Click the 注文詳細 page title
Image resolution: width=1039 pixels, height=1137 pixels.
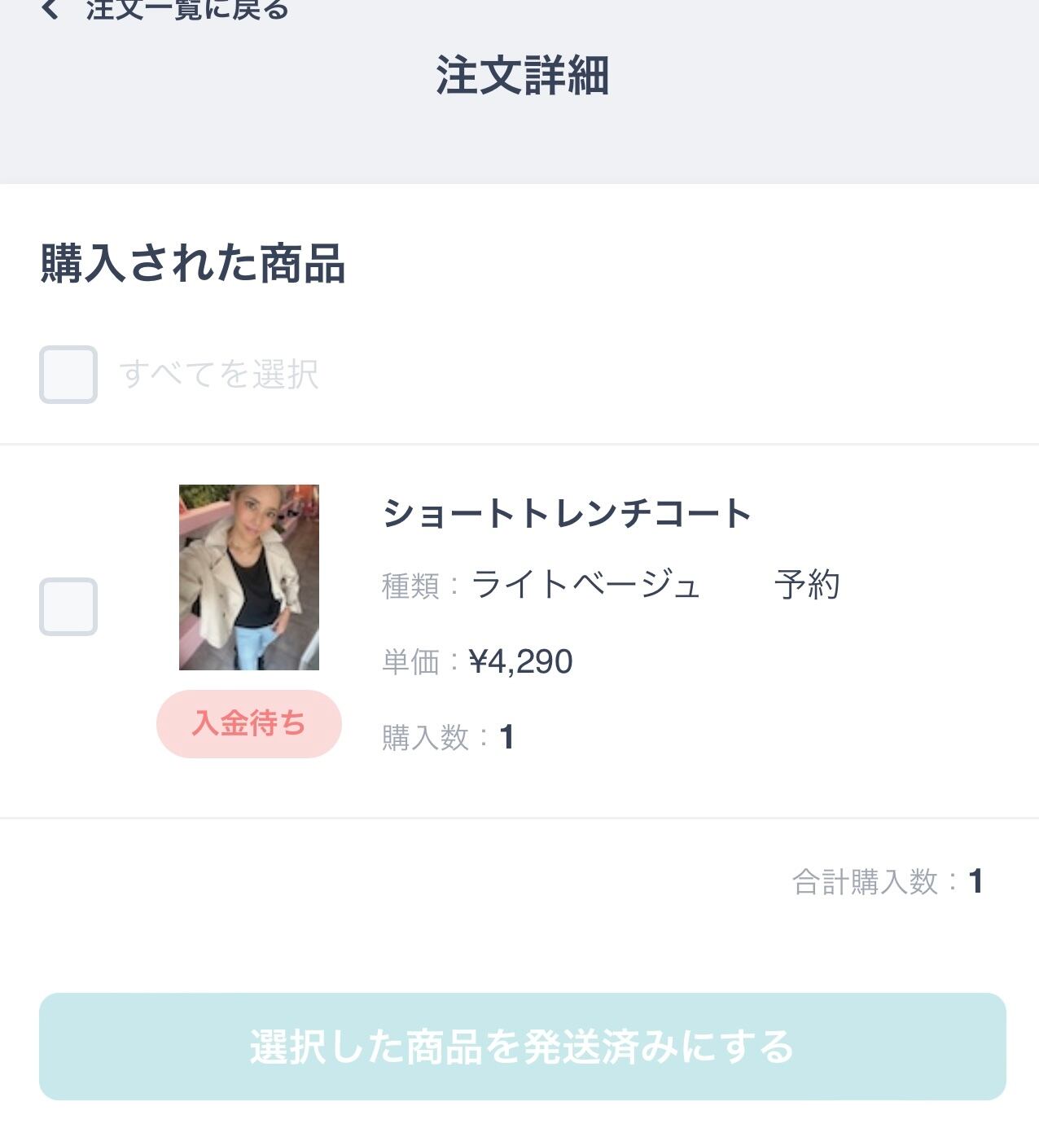(x=522, y=76)
